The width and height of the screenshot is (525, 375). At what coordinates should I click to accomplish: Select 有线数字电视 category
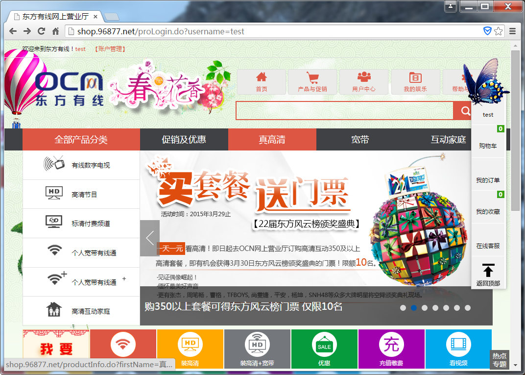81,165
